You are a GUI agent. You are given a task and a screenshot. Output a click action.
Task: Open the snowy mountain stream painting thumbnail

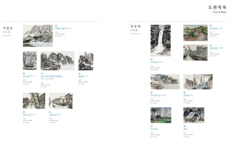pos(38,36)
